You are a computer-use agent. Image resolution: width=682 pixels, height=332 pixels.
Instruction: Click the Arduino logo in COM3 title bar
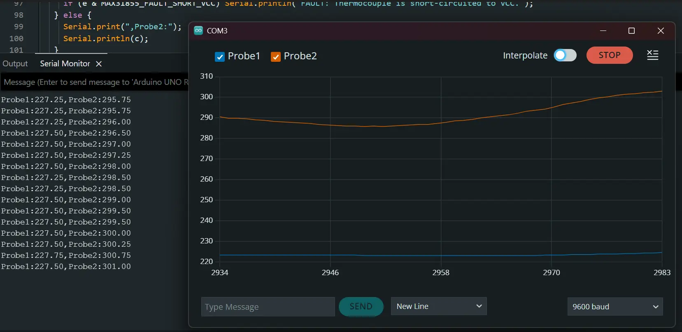point(198,30)
